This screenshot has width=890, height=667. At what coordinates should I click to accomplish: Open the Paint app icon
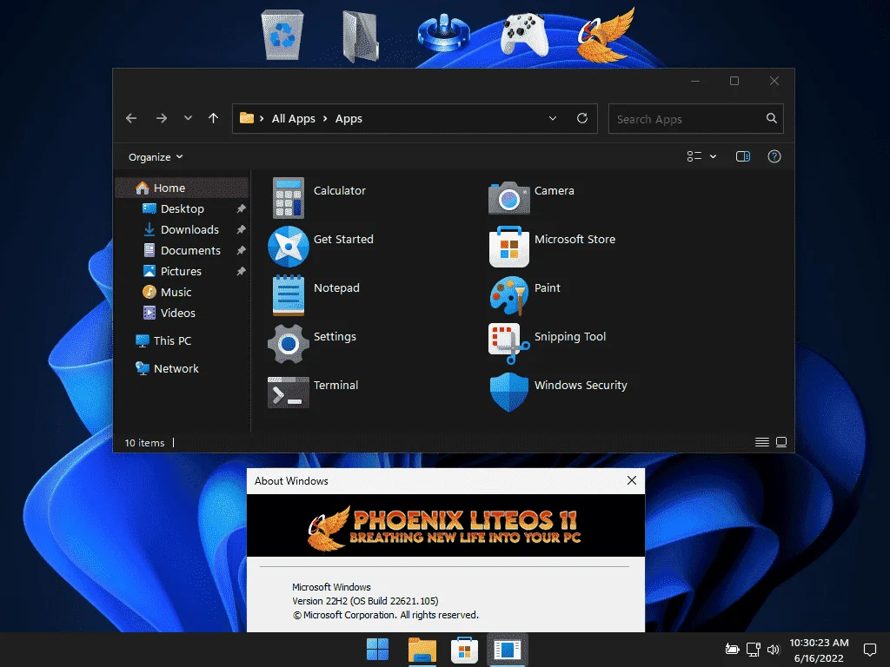pos(509,295)
